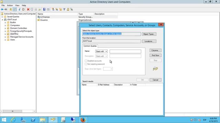
Task: Click the Find objects toolbar icon
Action: (x=68, y=9)
